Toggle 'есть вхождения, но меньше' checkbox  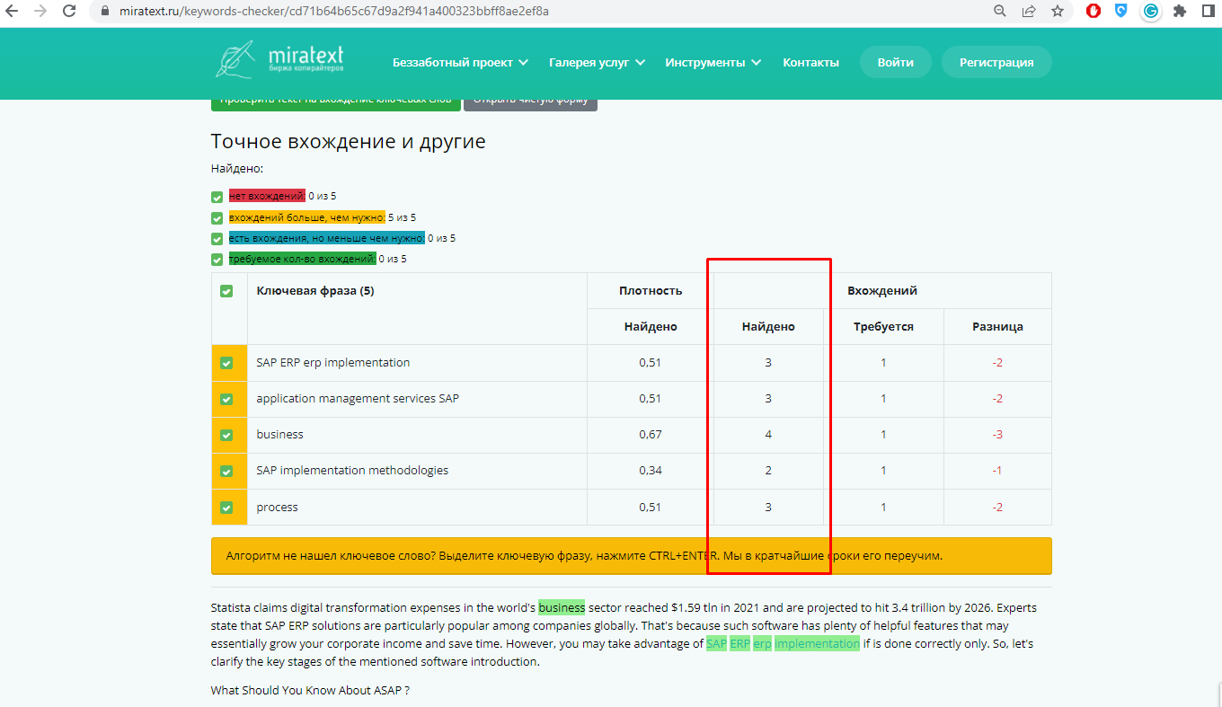point(217,239)
